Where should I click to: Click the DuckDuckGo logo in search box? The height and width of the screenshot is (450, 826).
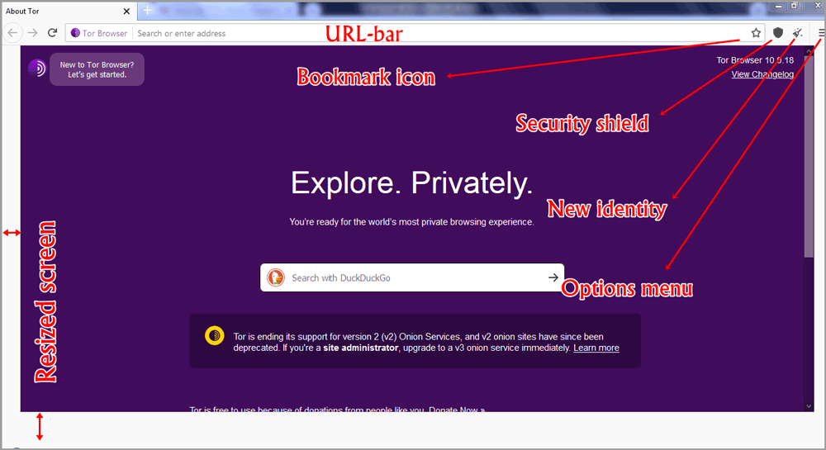pos(276,277)
